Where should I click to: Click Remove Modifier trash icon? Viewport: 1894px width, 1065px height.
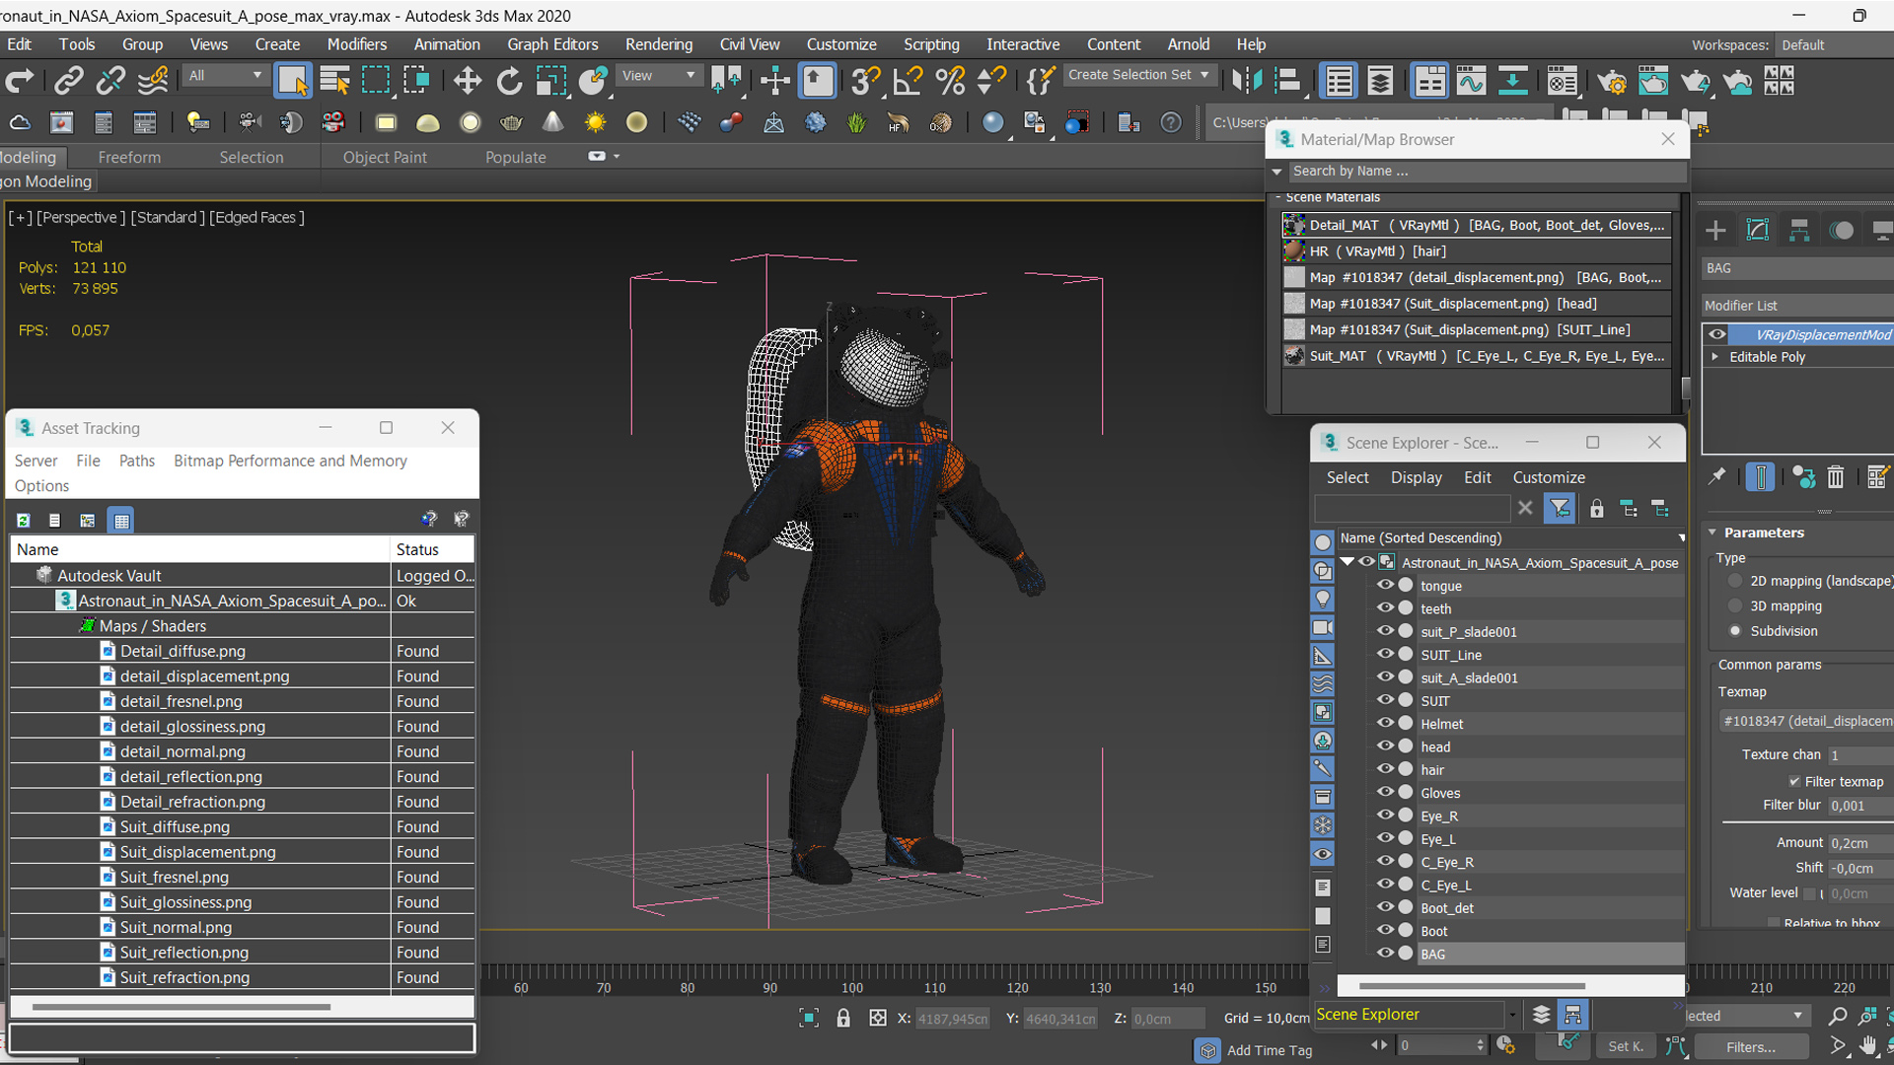1835,477
